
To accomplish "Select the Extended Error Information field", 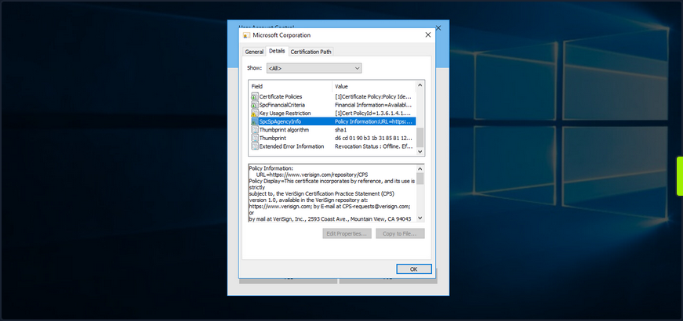I will click(292, 146).
